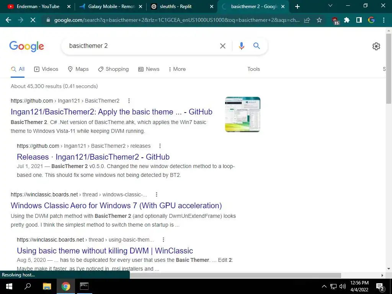The image size is (392, 294).
Task: Open a new browser tab
Action: pos(297,7)
